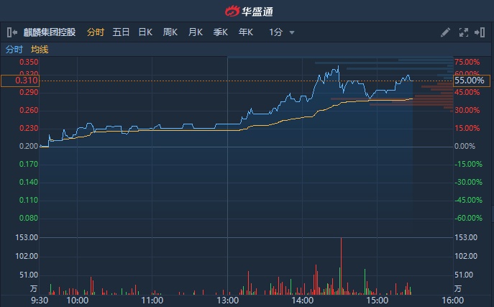
Task: Select the pencil drawing tool
Action: 445,32
